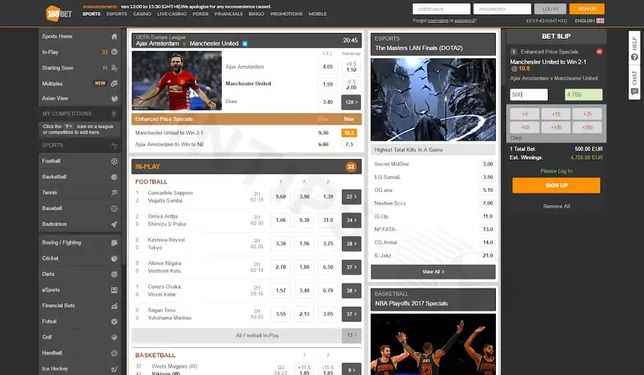
Task: Toggle the highlighted 10.5 enhanced odds selection
Action: (348, 132)
